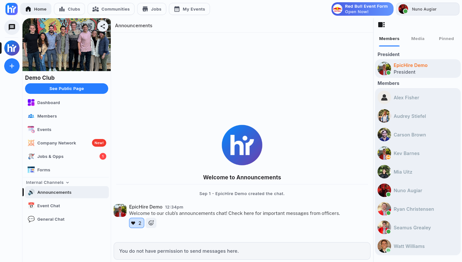Click the Members people icon in sidebar

coord(31,116)
